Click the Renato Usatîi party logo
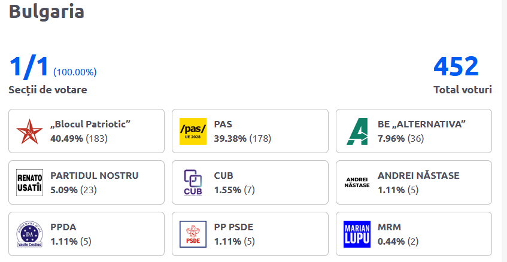 (29, 182)
